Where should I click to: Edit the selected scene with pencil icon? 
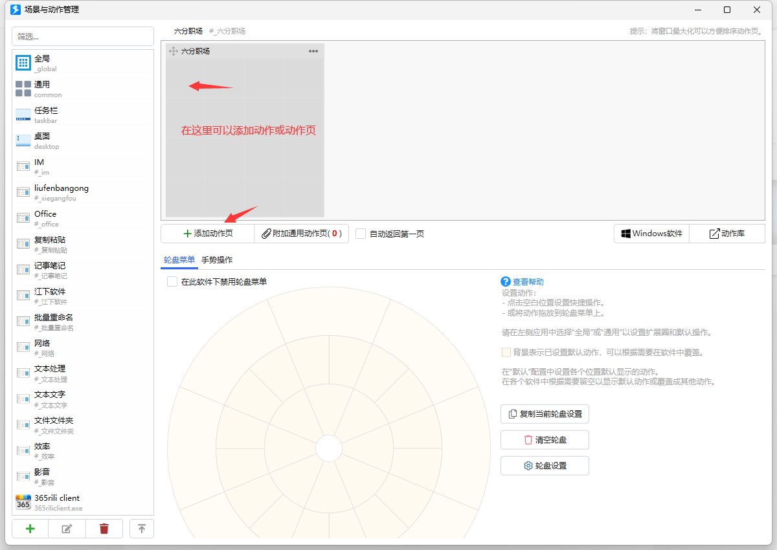pyautogui.click(x=66, y=529)
